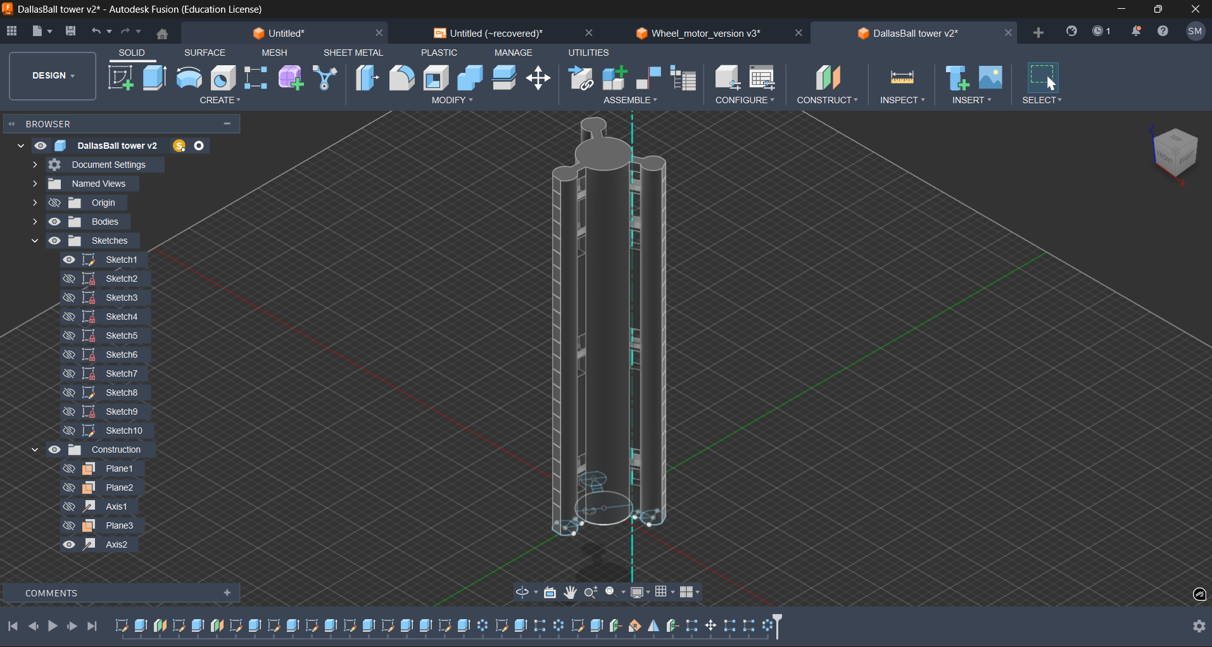The height and width of the screenshot is (647, 1212).
Task: Open the UTILITIES tab
Action: (x=588, y=53)
